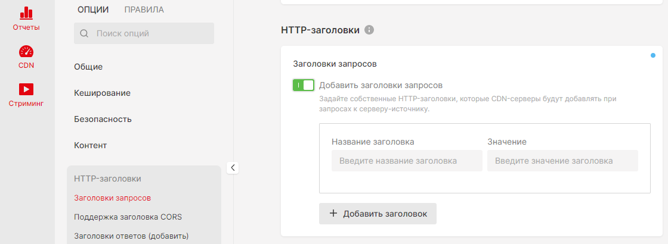The image size is (668, 244).
Task: Click the search magnifier icon in options
Action: pyautogui.click(x=84, y=33)
